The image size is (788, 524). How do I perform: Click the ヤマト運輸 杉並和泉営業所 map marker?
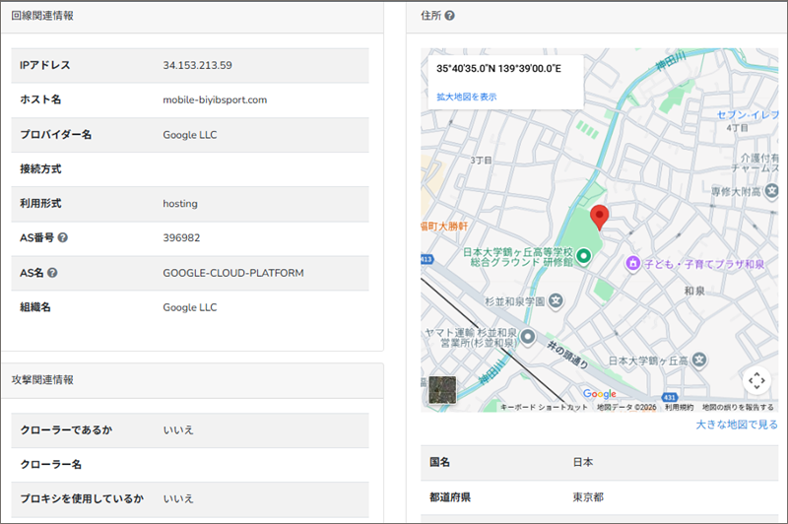tap(529, 336)
